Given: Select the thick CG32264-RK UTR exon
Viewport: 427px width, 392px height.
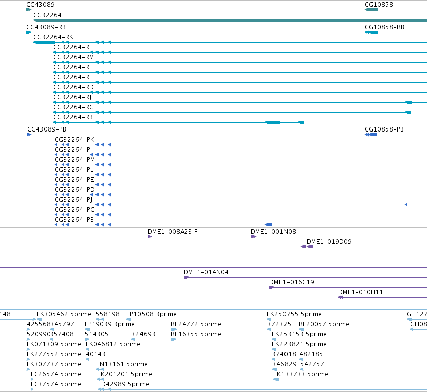Looking at the screenshot, I should [x=44, y=42].
